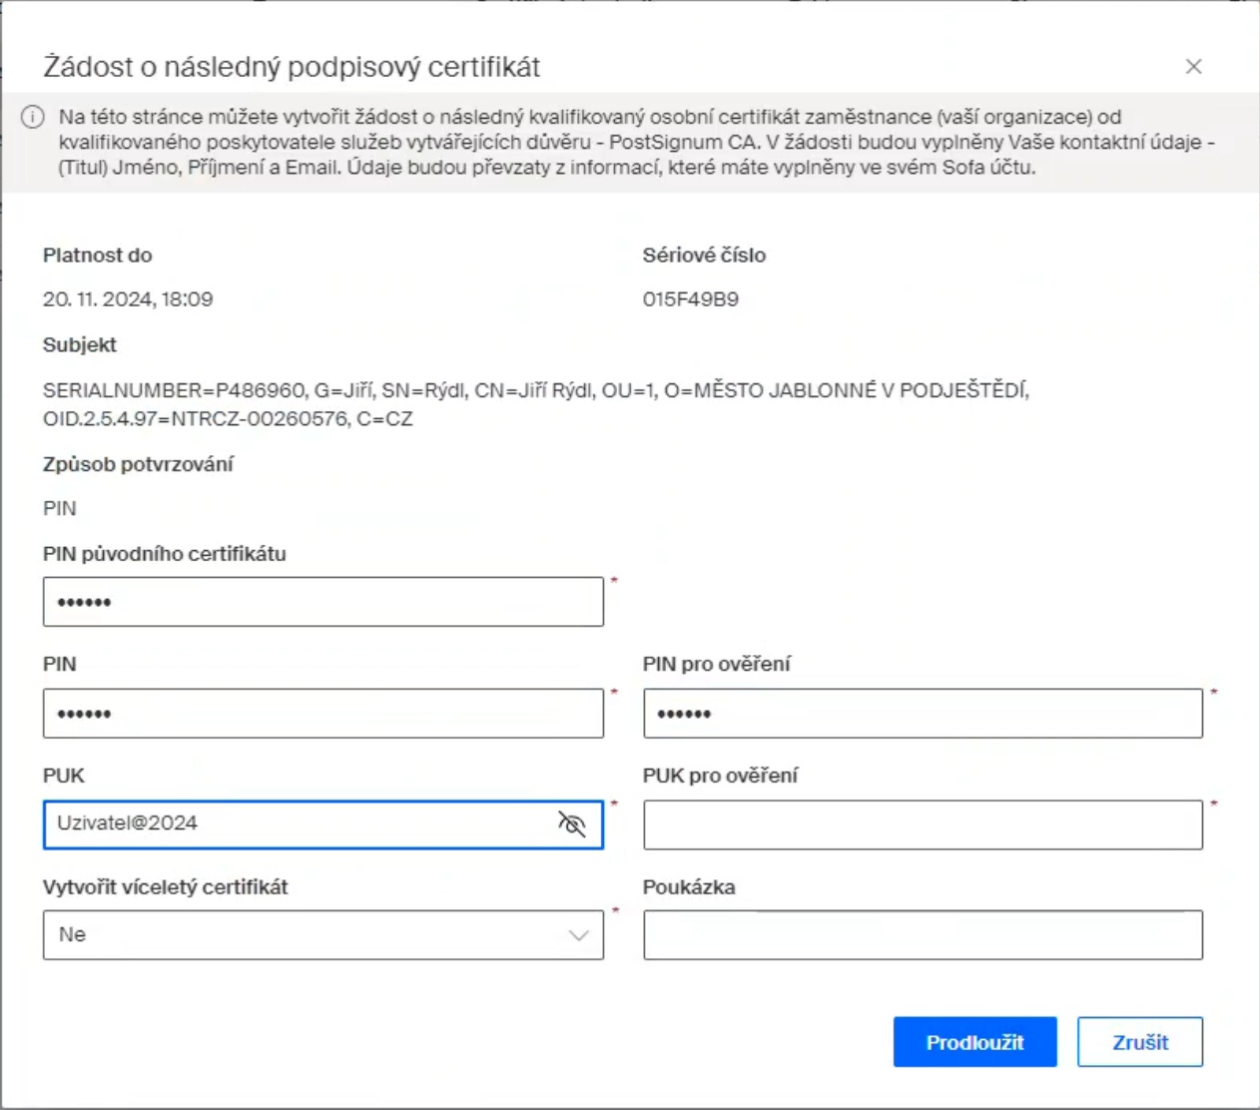Expand the multi-year certificate dropdown arrow
1260x1110 pixels.
pyautogui.click(x=578, y=935)
